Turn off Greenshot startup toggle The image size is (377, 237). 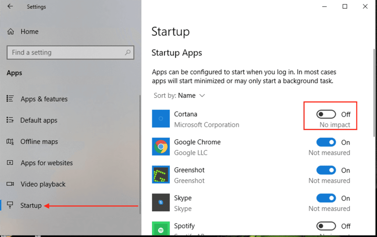pyautogui.click(x=326, y=170)
